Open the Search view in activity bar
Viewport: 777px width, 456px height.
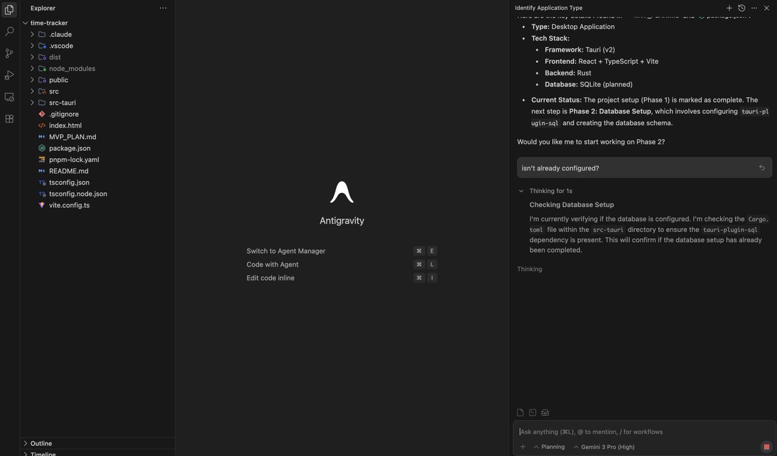click(x=10, y=31)
